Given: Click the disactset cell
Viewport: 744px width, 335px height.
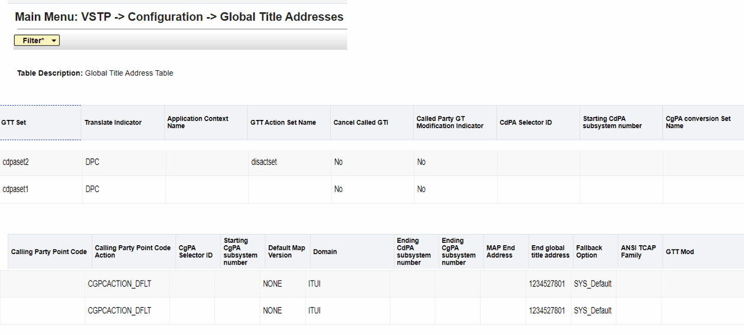Looking at the screenshot, I should [264, 162].
